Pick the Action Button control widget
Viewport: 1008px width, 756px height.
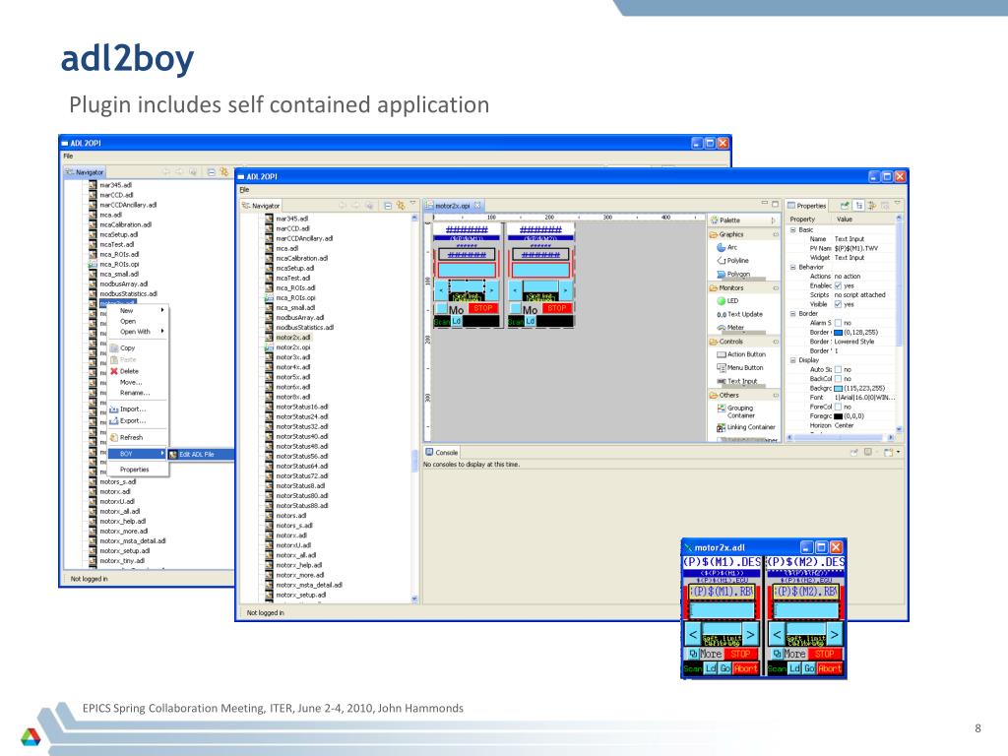(740, 354)
